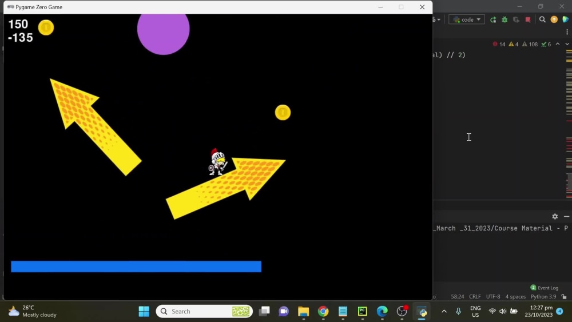Click the ENG US language indicator

[475, 312]
